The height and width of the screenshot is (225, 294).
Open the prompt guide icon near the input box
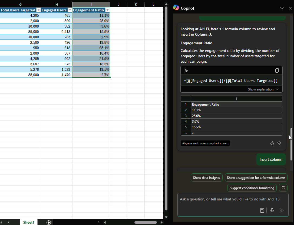click(x=262, y=210)
